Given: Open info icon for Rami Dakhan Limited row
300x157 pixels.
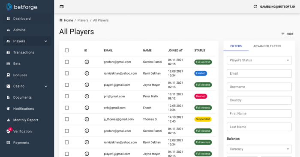Looking at the screenshot, I should pyautogui.click(x=87, y=73).
